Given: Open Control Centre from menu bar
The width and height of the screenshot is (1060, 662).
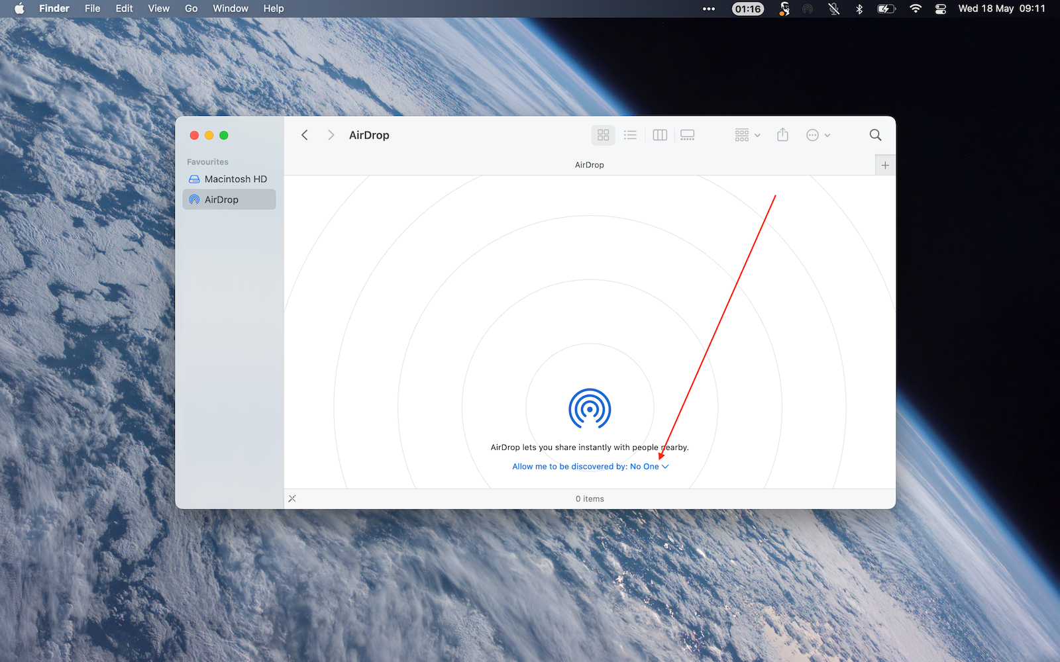Looking at the screenshot, I should (x=941, y=9).
